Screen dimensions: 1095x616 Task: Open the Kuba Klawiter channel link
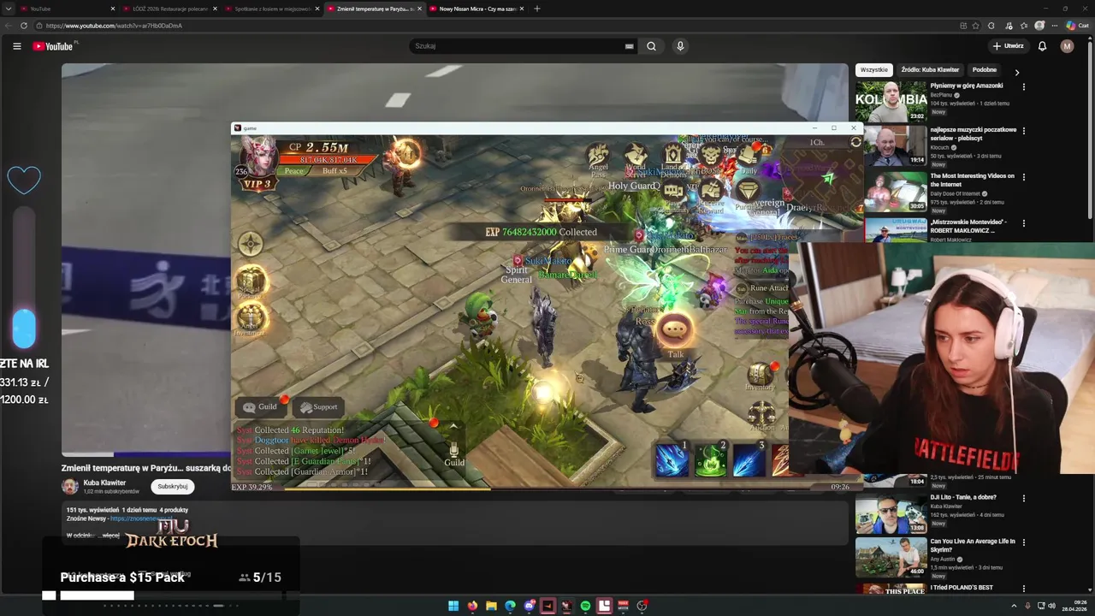coord(104,483)
